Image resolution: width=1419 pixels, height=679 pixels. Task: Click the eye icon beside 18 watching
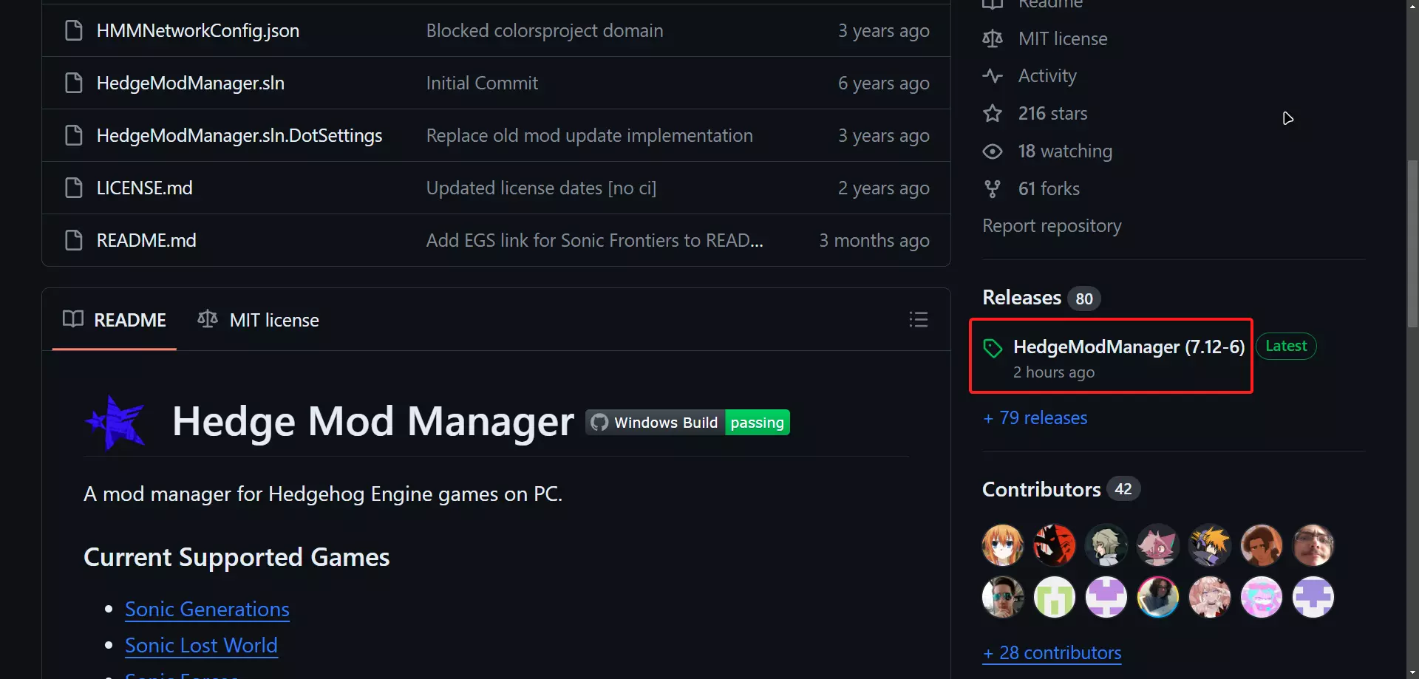pyautogui.click(x=993, y=151)
